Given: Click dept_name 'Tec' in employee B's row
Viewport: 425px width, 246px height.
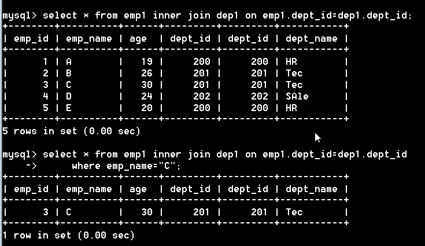Looking at the screenshot, I should tap(294, 74).
